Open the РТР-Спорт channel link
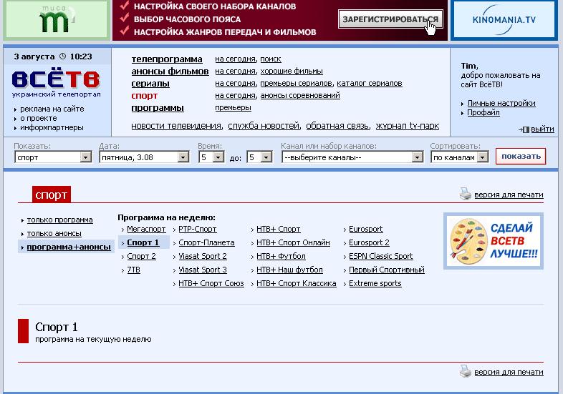563x394 pixels. tap(198, 229)
